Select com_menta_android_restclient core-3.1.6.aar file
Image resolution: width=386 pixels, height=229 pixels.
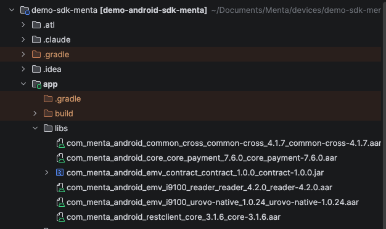(x=173, y=217)
